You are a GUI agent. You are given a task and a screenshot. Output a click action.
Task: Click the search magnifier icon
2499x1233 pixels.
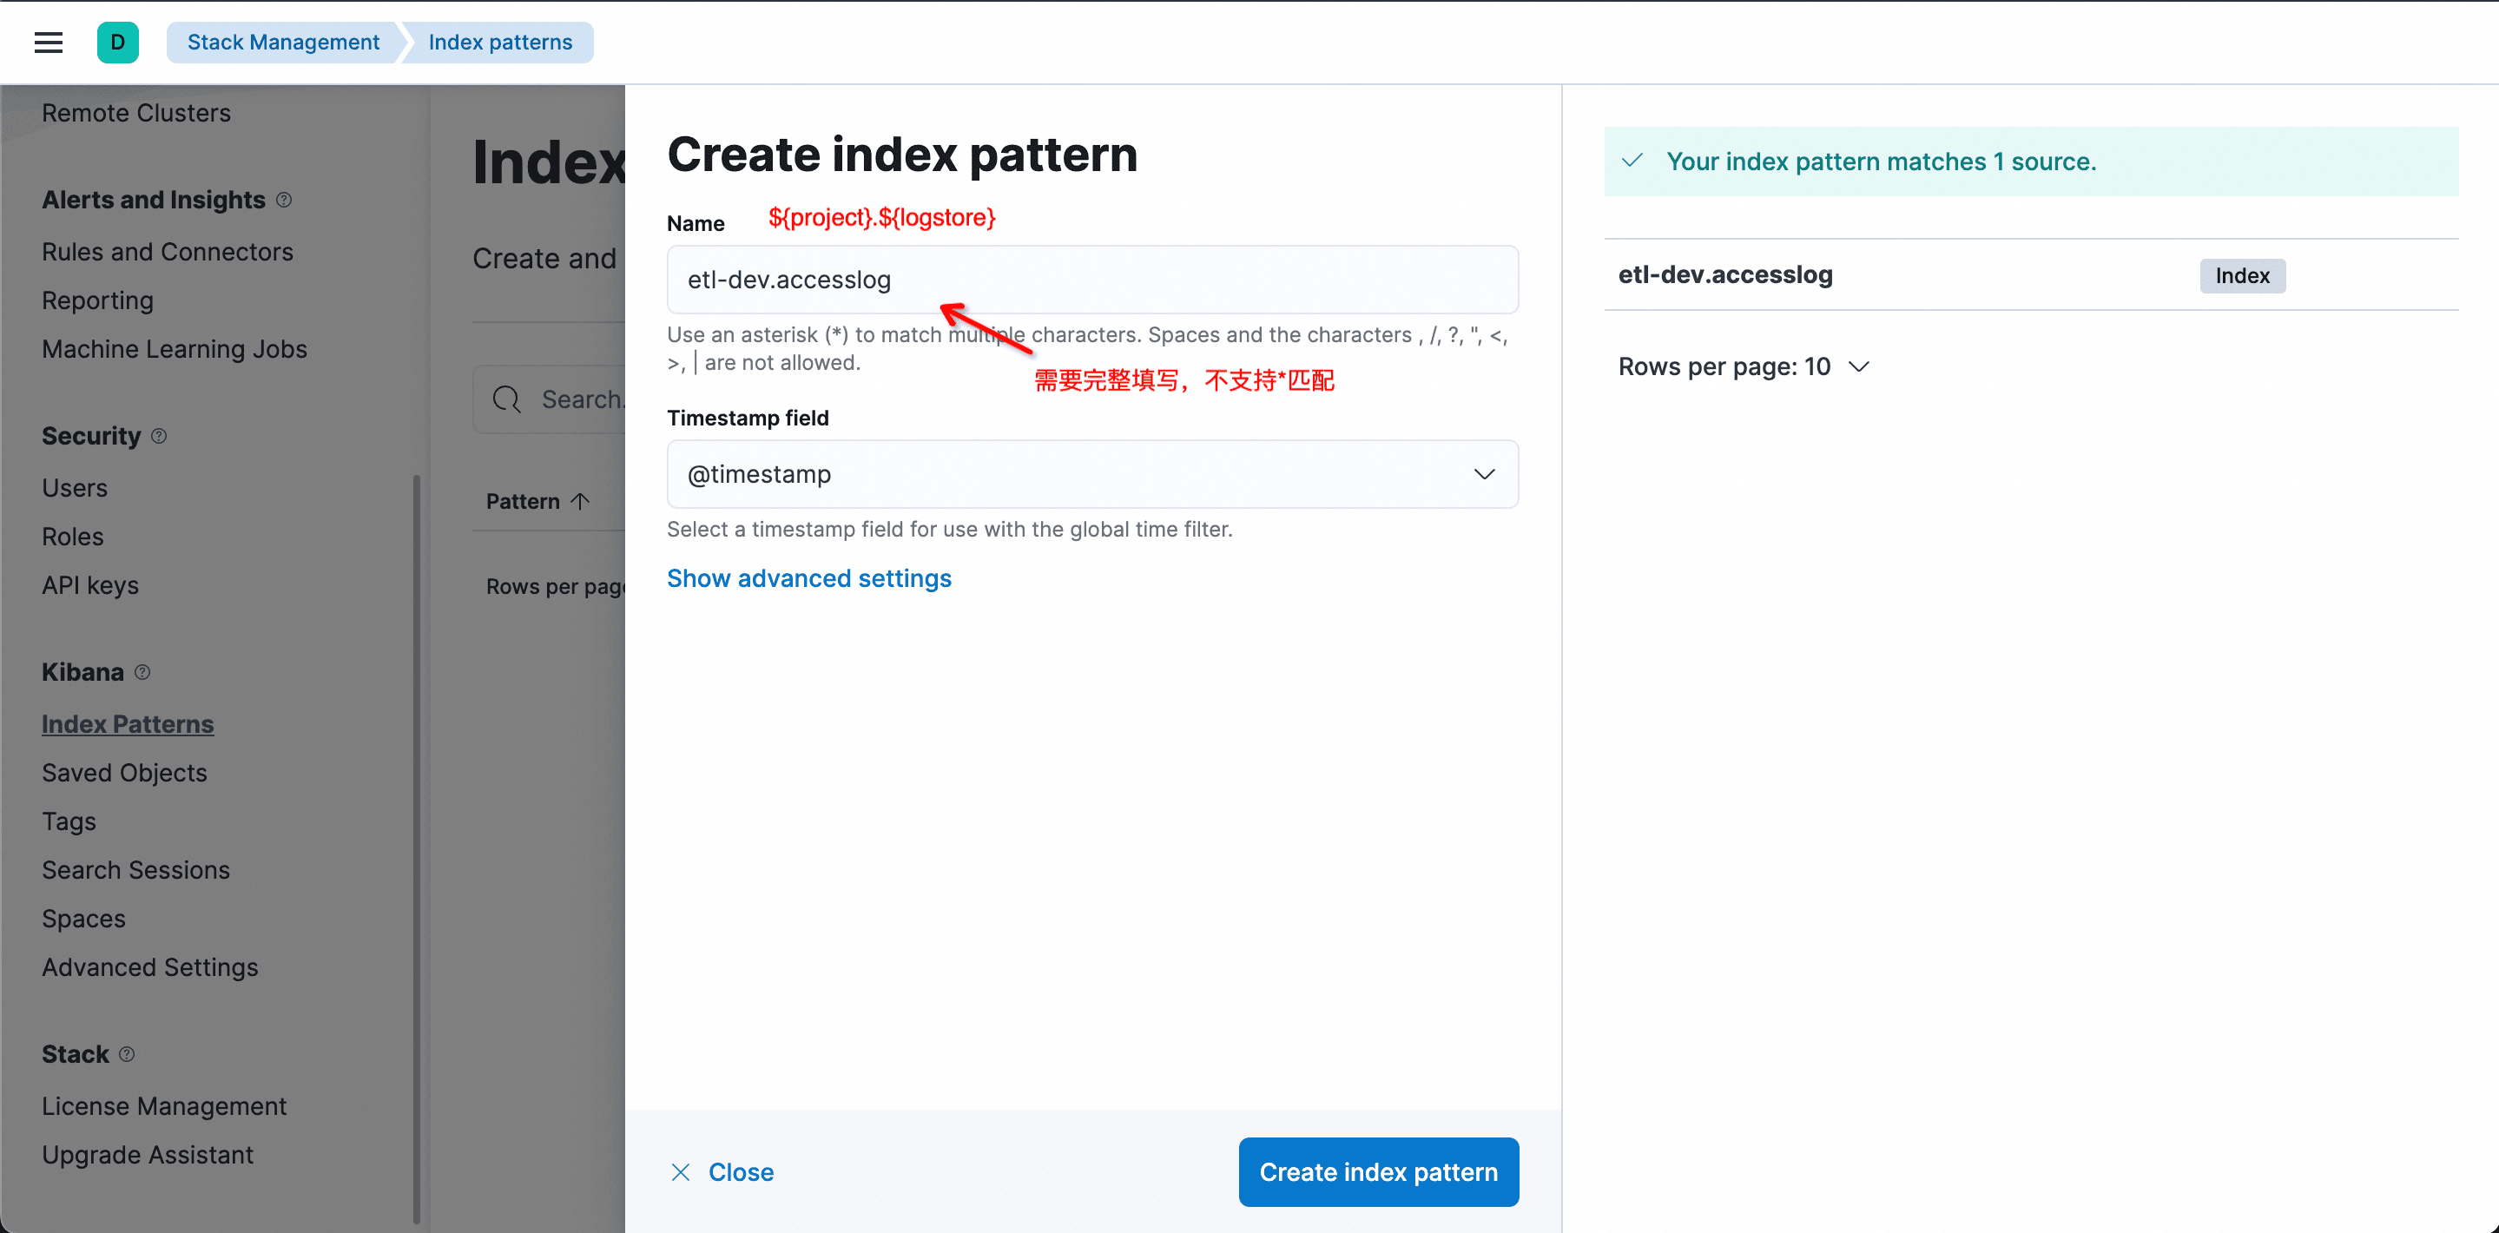coord(506,399)
